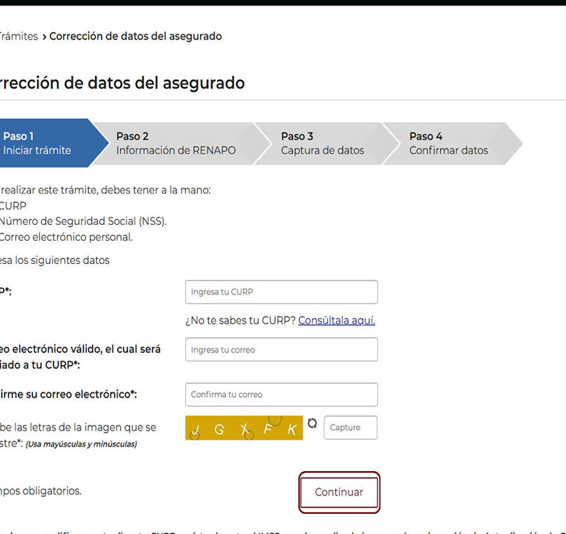
Task: Click the yellow captcha image
Action: pyautogui.click(x=244, y=428)
